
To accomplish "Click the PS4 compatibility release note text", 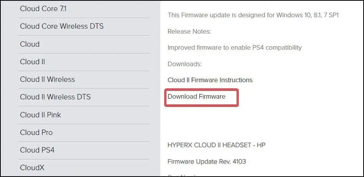I will 235,48.
